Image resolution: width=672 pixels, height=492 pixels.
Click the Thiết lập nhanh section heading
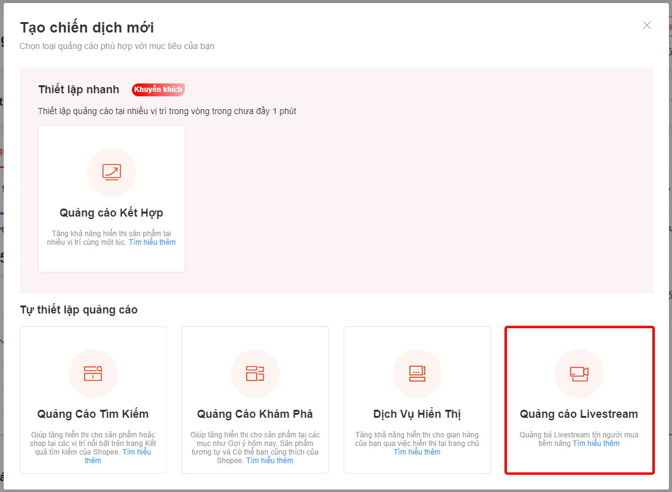[79, 90]
